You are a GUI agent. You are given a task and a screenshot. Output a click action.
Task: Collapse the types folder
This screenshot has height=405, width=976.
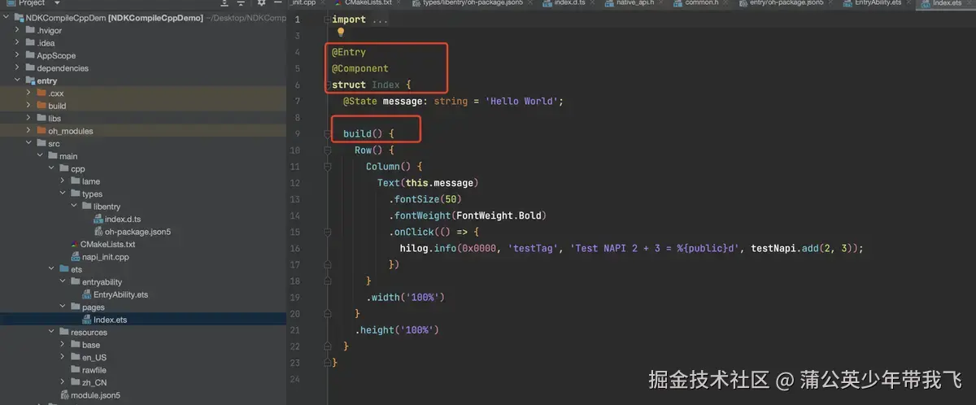pos(63,194)
